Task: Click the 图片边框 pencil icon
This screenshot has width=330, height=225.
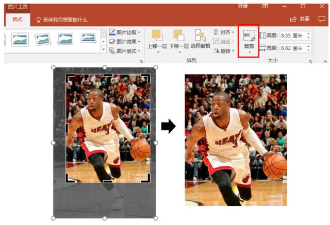Action: tap(112, 32)
